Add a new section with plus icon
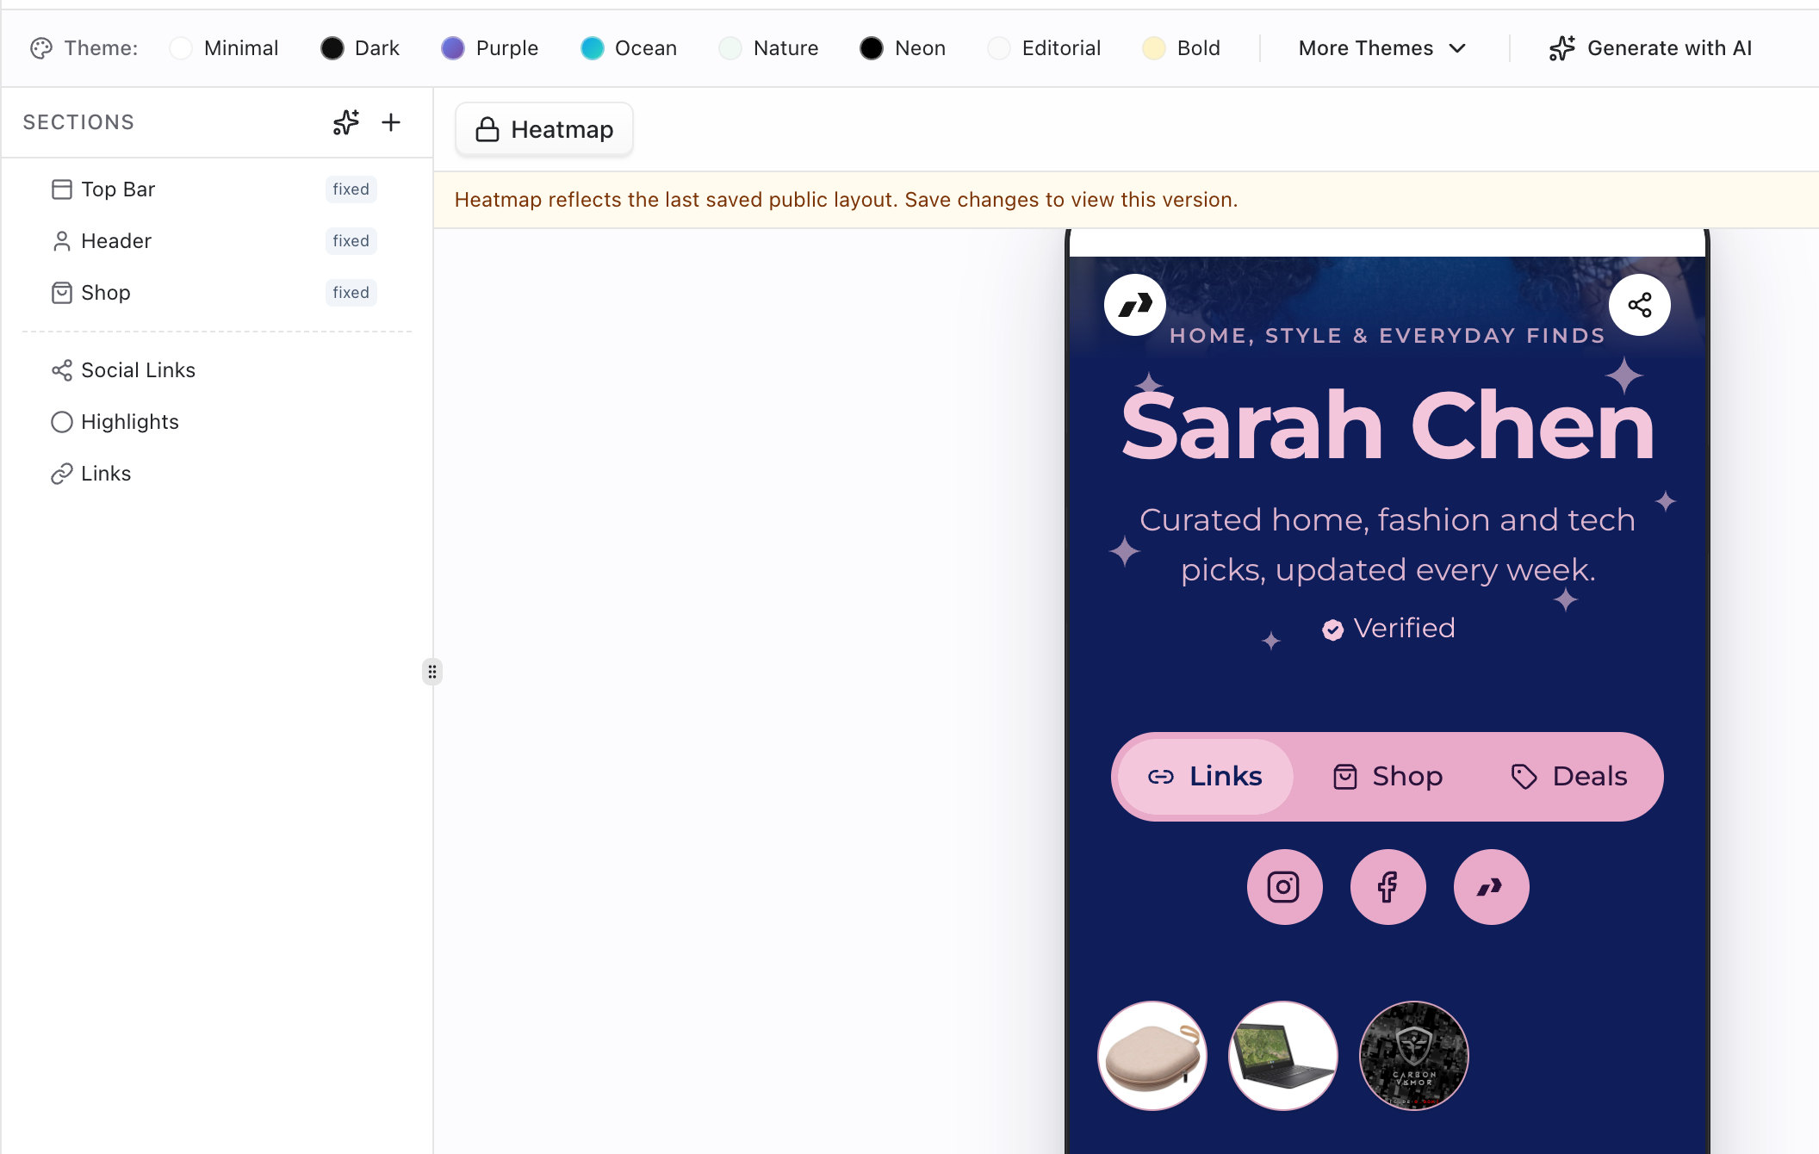This screenshot has width=1819, height=1154. (391, 122)
